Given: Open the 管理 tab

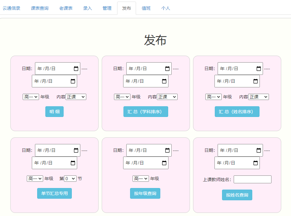Looking at the screenshot, I should [107, 8].
